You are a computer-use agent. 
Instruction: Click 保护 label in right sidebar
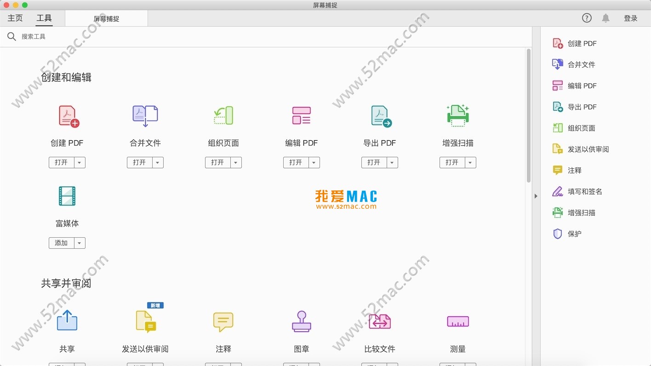tap(575, 234)
